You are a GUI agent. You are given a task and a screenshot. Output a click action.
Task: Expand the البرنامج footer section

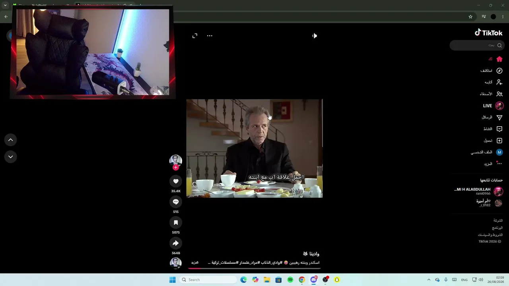tap(497, 228)
